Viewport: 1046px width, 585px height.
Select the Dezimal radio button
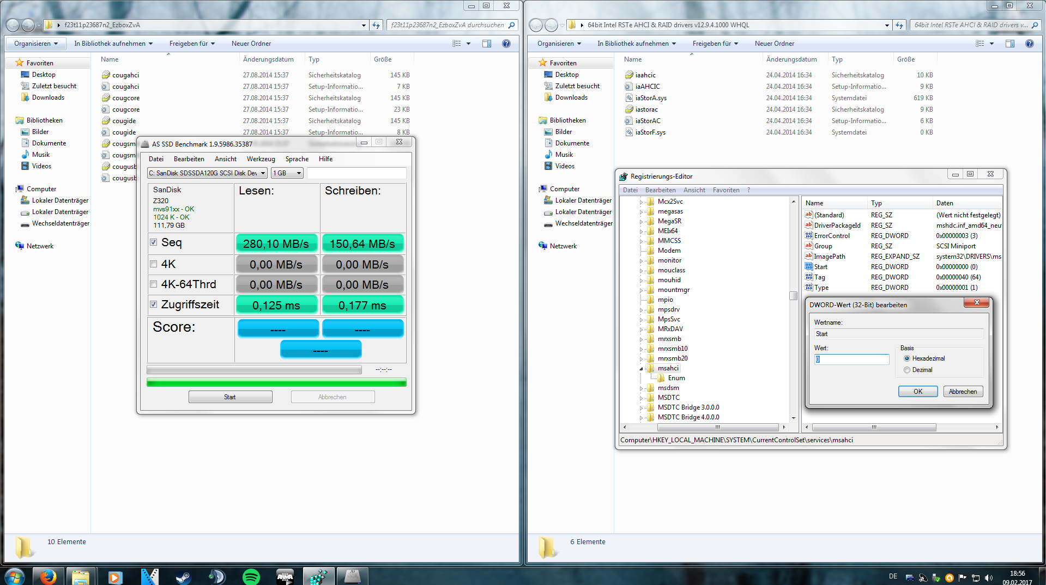coord(907,370)
